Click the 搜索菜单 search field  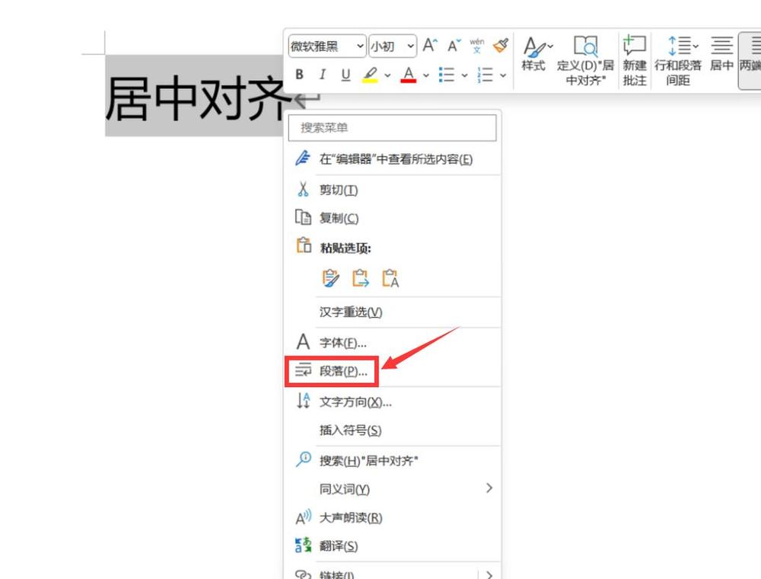coord(391,127)
